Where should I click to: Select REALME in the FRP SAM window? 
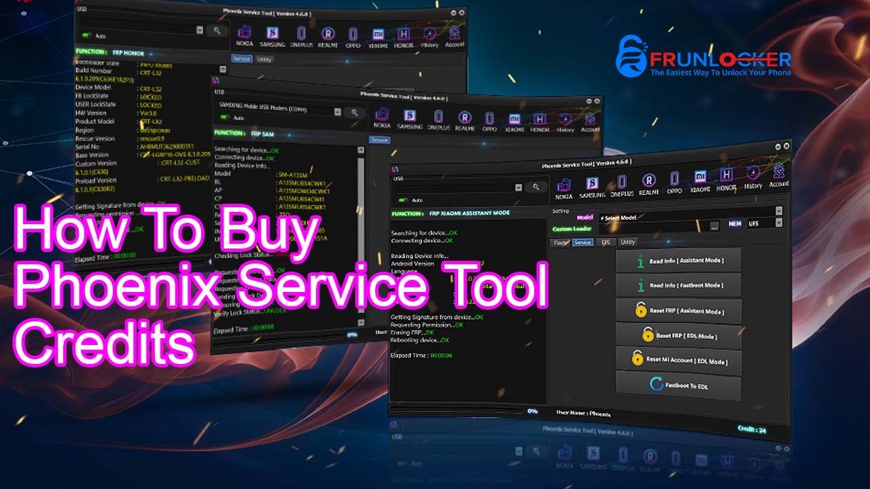pos(465,121)
